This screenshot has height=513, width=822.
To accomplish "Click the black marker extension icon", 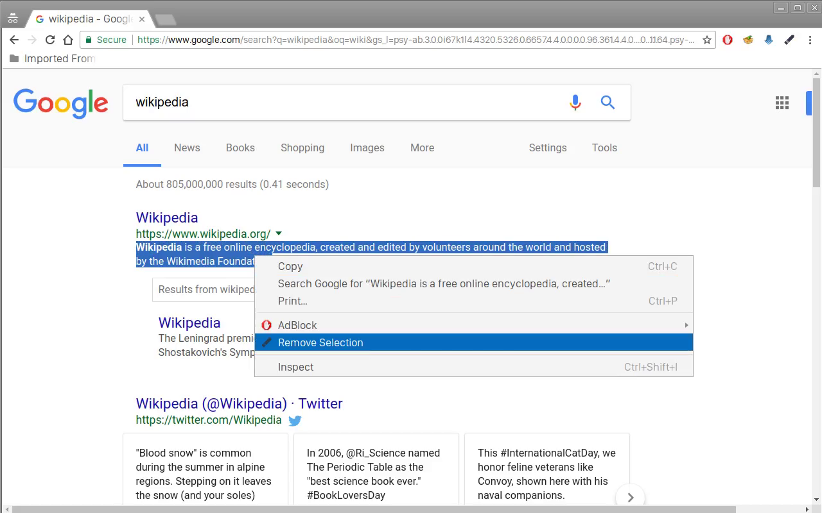I will (x=789, y=40).
